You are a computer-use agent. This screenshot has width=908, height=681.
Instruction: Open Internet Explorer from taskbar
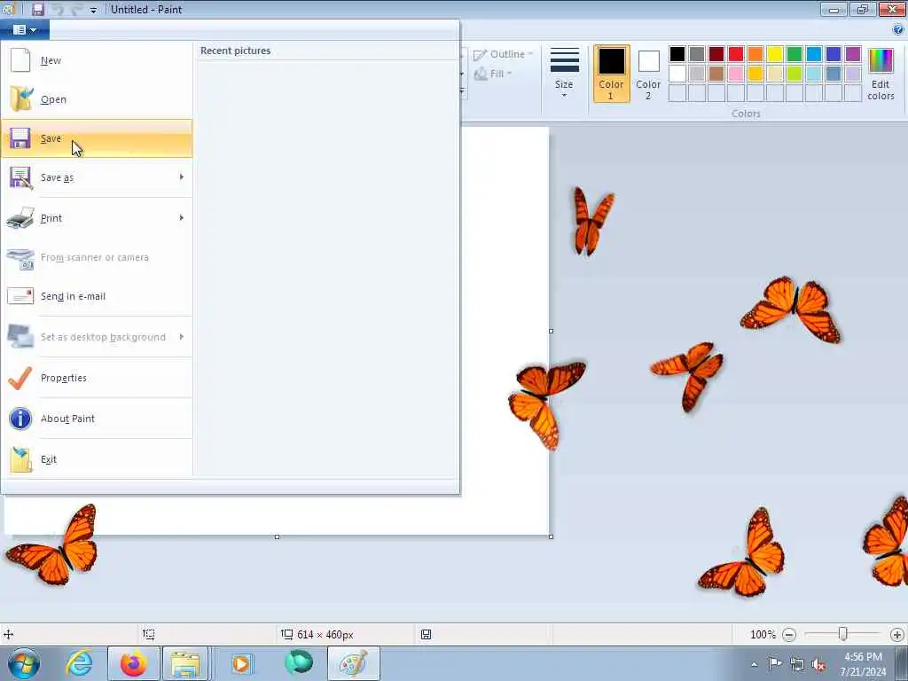(x=79, y=663)
